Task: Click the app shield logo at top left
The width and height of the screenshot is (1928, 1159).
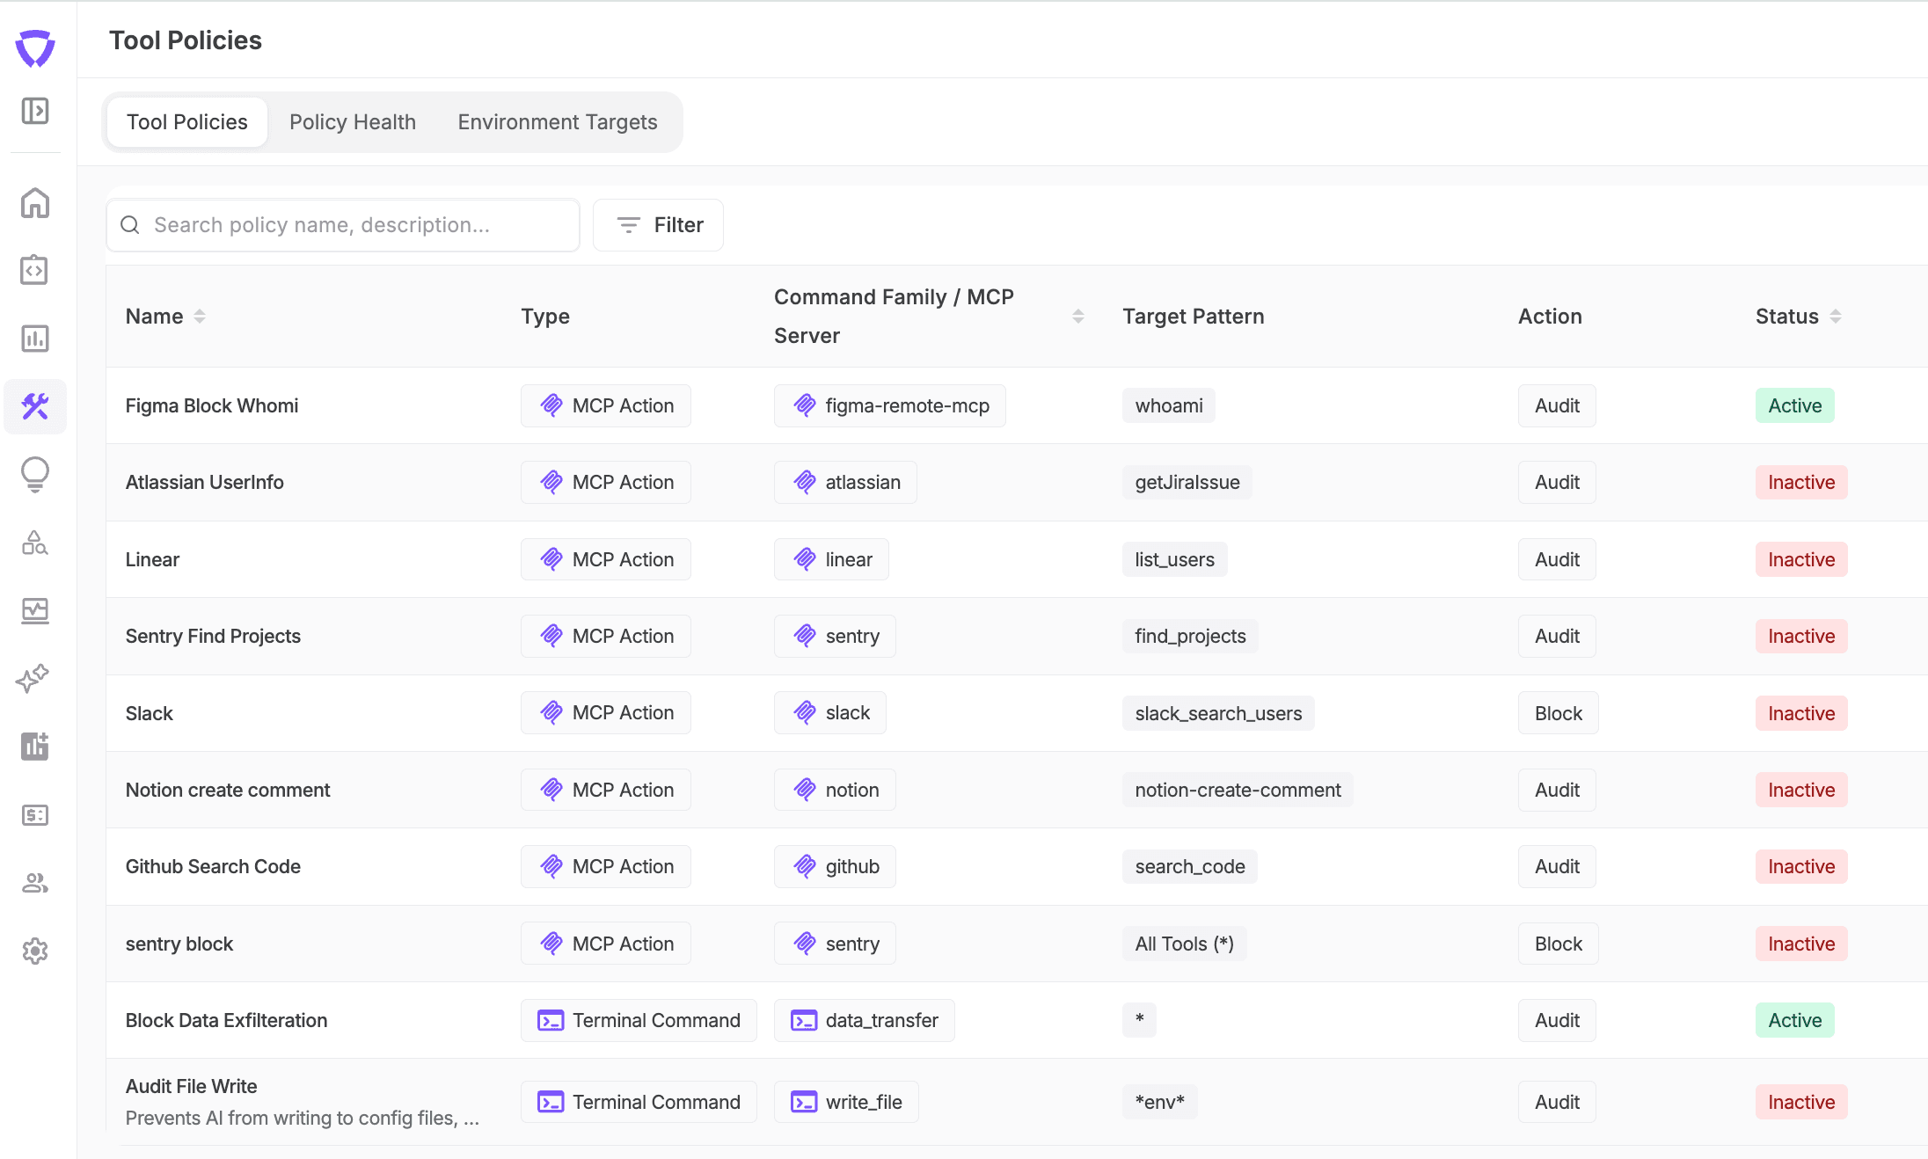Action: [x=35, y=48]
